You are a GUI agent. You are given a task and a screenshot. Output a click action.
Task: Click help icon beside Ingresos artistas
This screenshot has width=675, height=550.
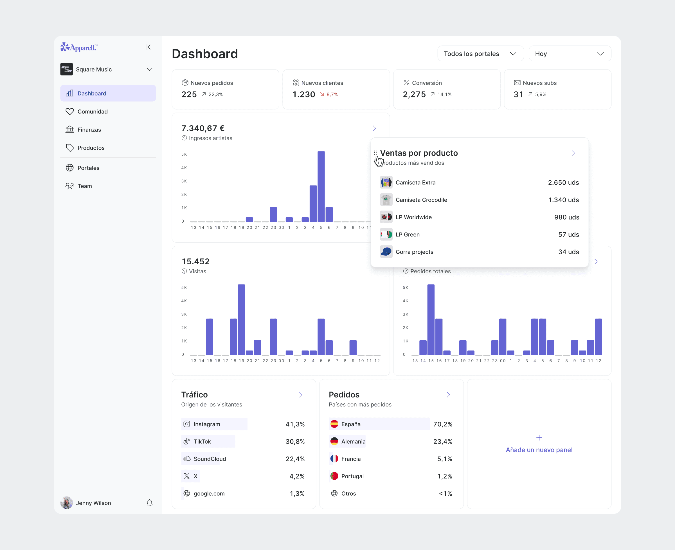[184, 138]
